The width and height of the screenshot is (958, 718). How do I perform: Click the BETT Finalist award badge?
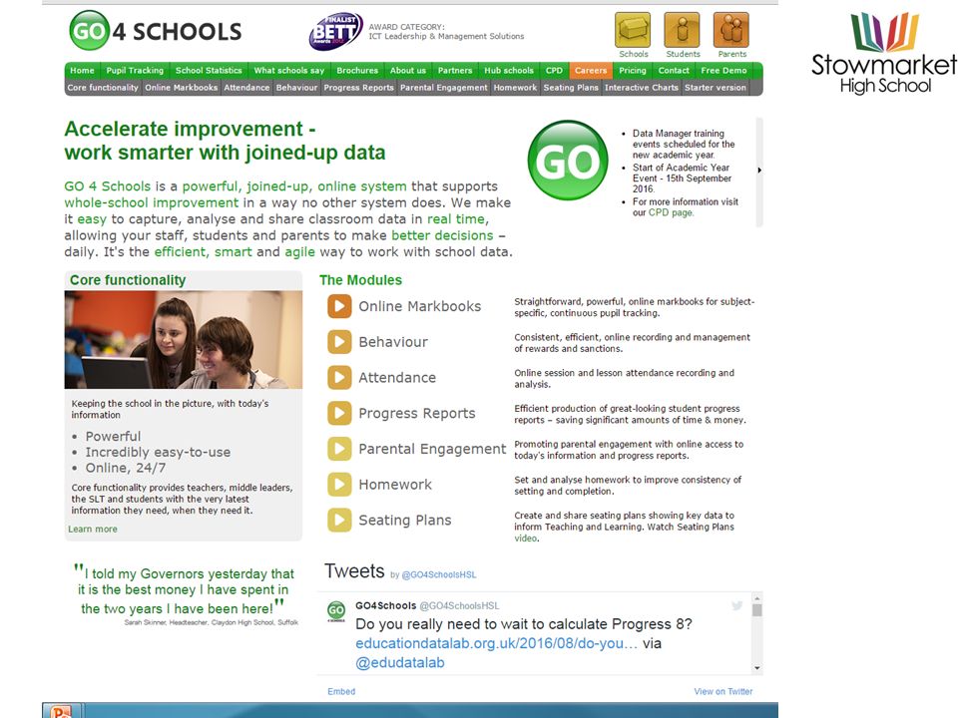335,31
